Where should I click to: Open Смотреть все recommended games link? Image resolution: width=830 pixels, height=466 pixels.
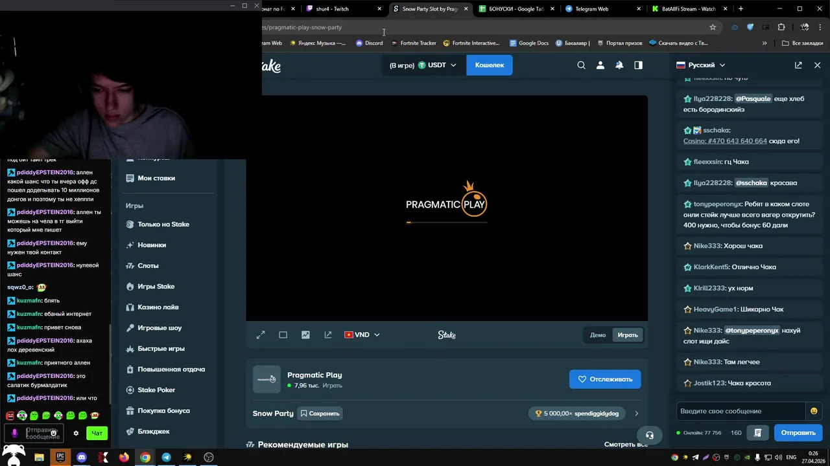click(626, 445)
